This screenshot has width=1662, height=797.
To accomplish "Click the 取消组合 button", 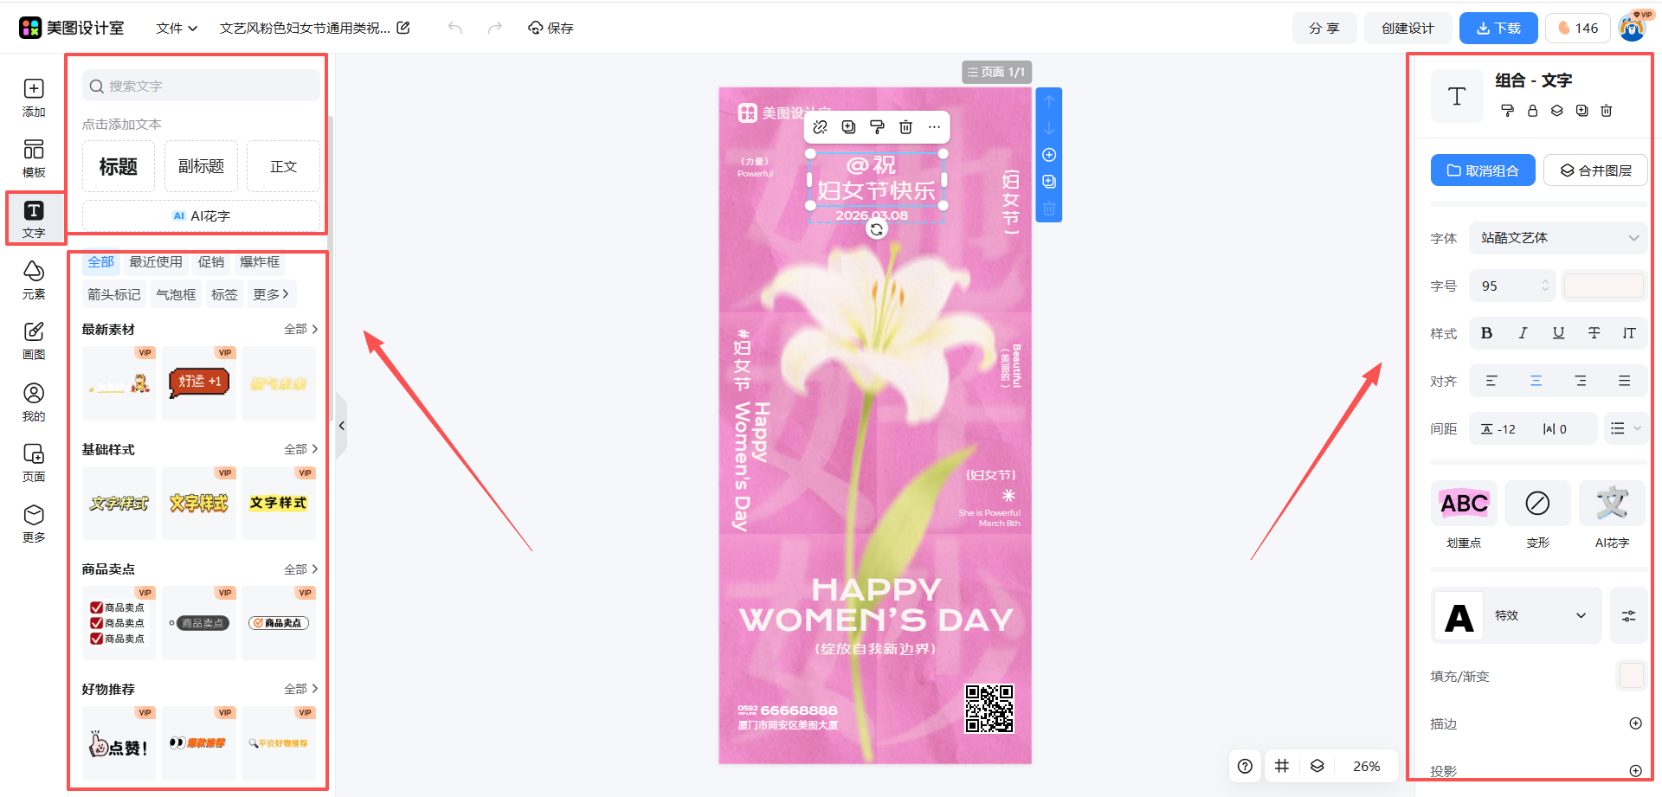I will point(1482,170).
